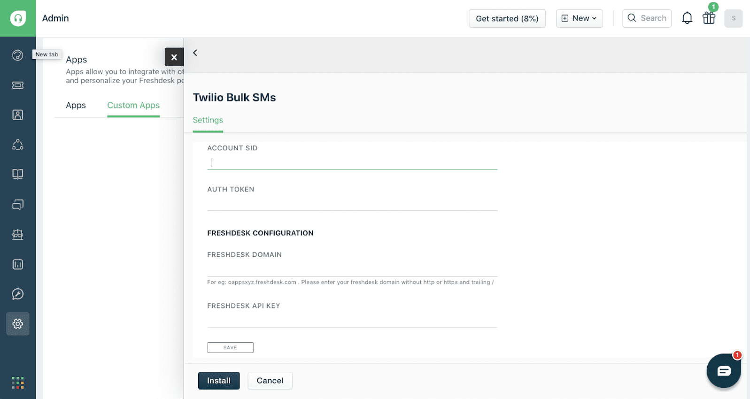
Task: Open the Tickets icon in sidebar
Action: (x=17, y=85)
